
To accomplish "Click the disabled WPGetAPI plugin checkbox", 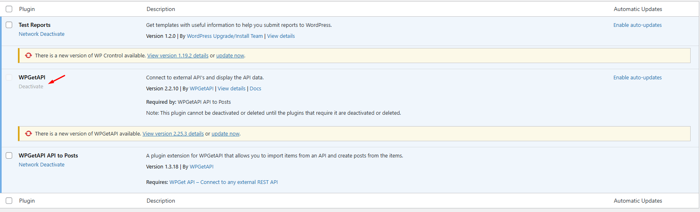I will (x=9, y=77).
